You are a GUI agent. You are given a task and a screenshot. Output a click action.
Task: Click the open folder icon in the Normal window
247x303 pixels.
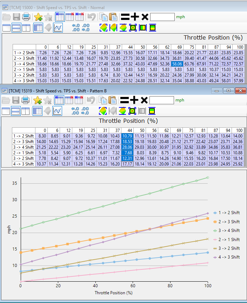tap(7, 17)
